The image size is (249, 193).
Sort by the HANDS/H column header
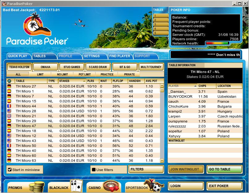(x=136, y=81)
